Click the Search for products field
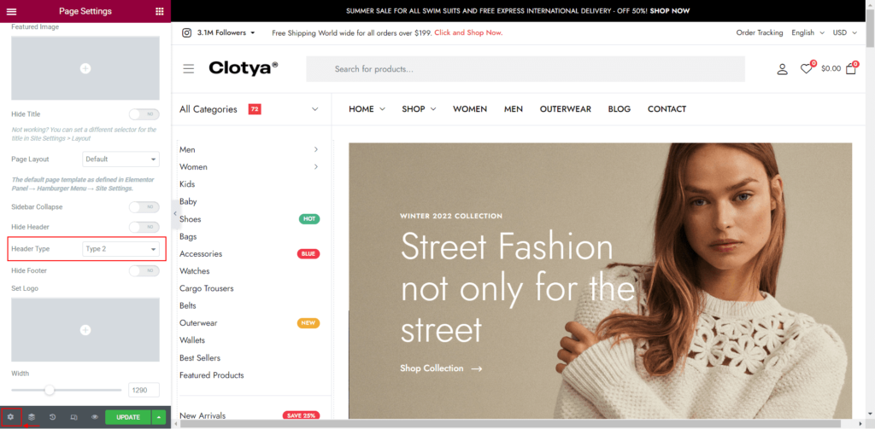Image resolution: width=875 pixels, height=429 pixels. [x=526, y=69]
